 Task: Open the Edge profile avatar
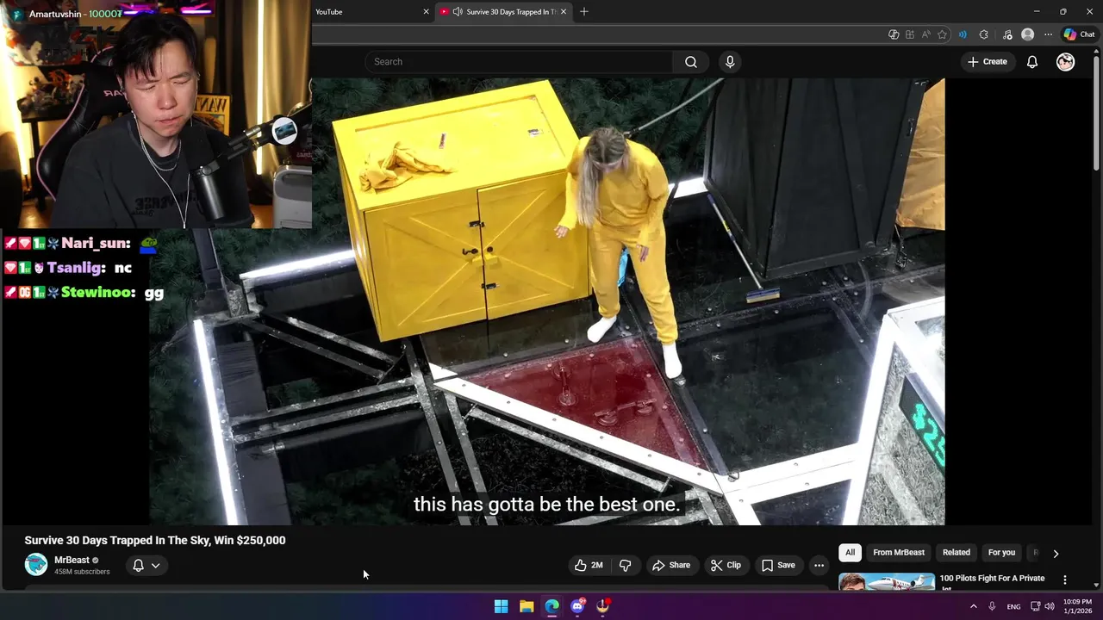(x=1027, y=34)
